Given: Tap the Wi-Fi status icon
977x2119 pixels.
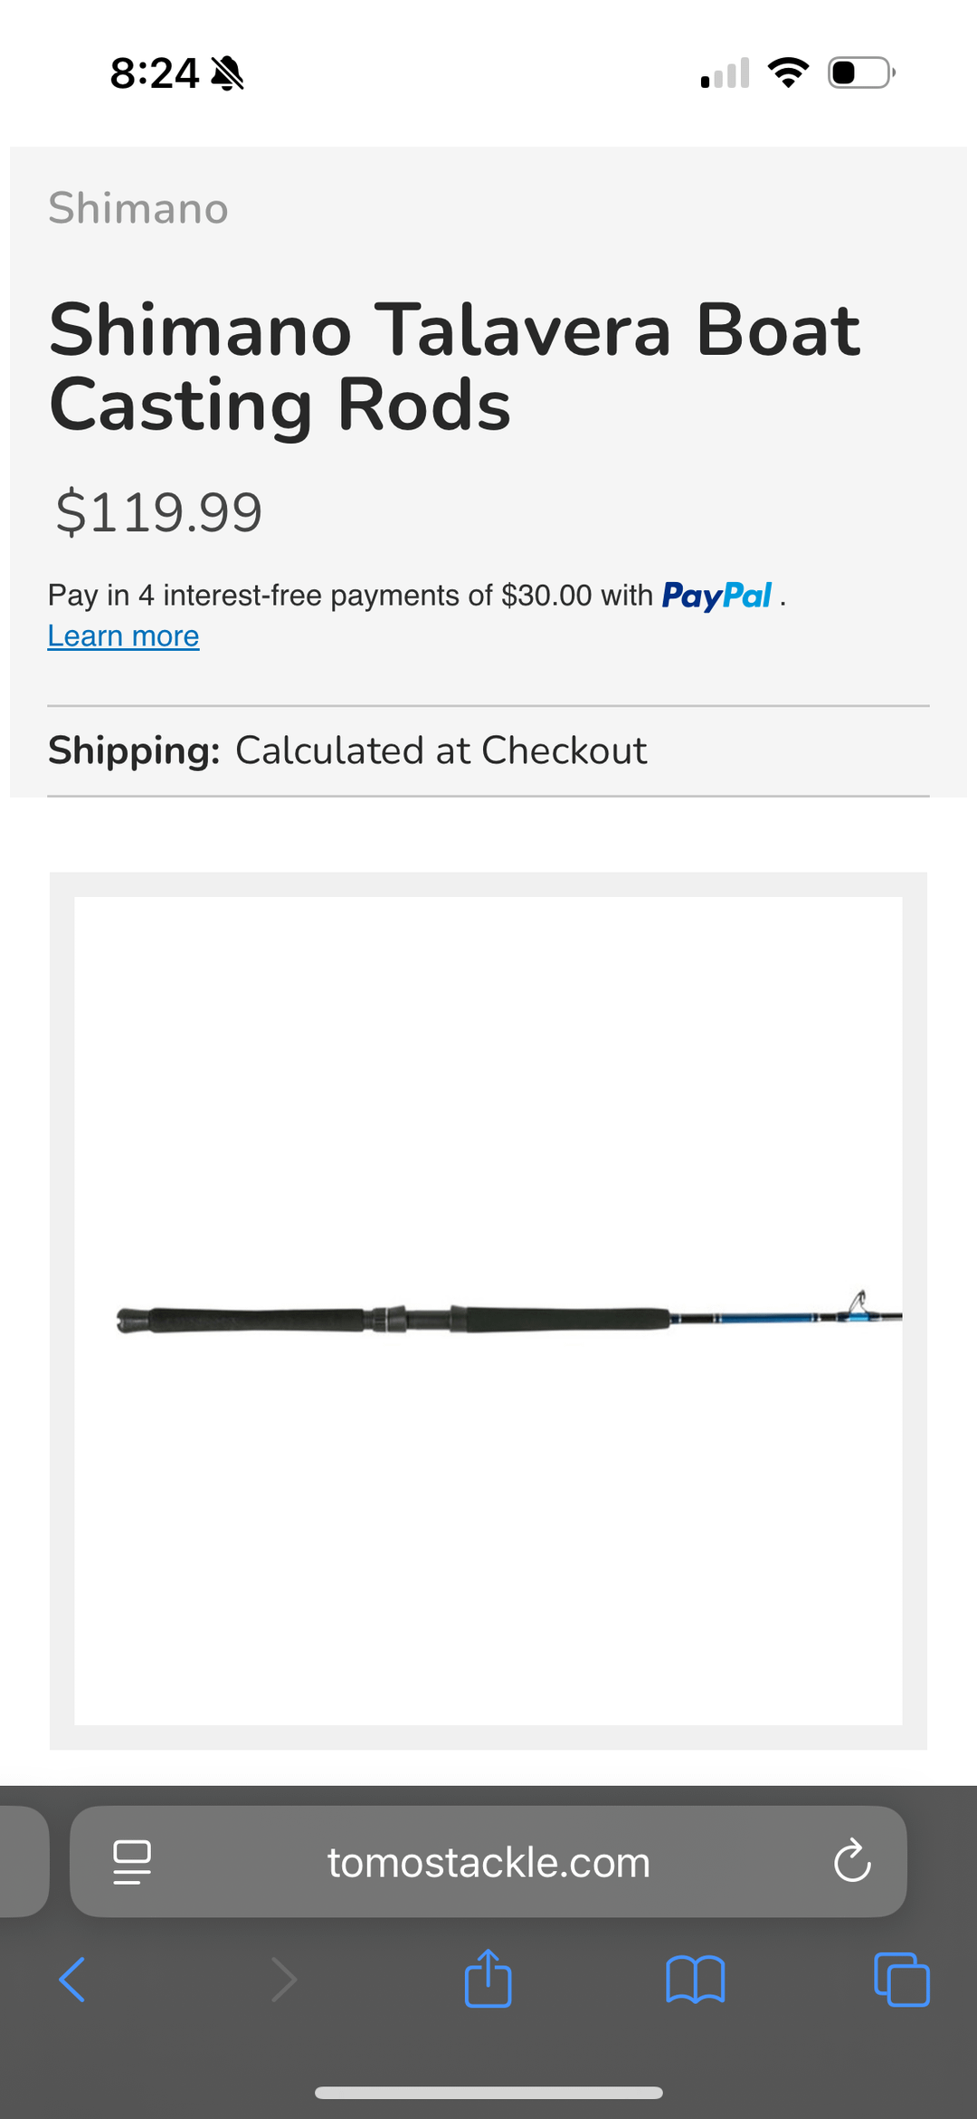Looking at the screenshot, I should (788, 72).
